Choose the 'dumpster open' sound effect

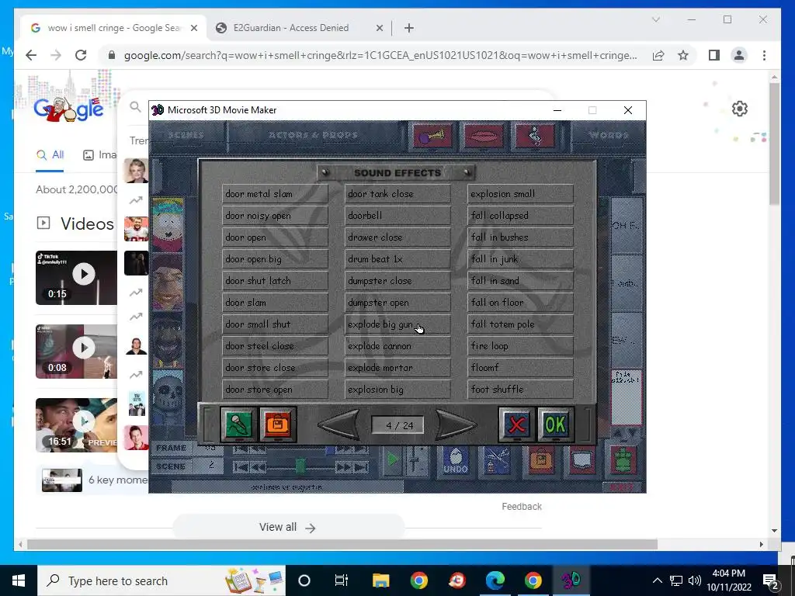tap(398, 303)
